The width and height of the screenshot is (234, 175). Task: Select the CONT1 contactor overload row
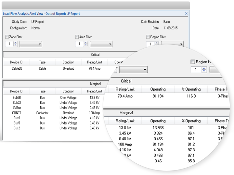[x=16, y=113]
